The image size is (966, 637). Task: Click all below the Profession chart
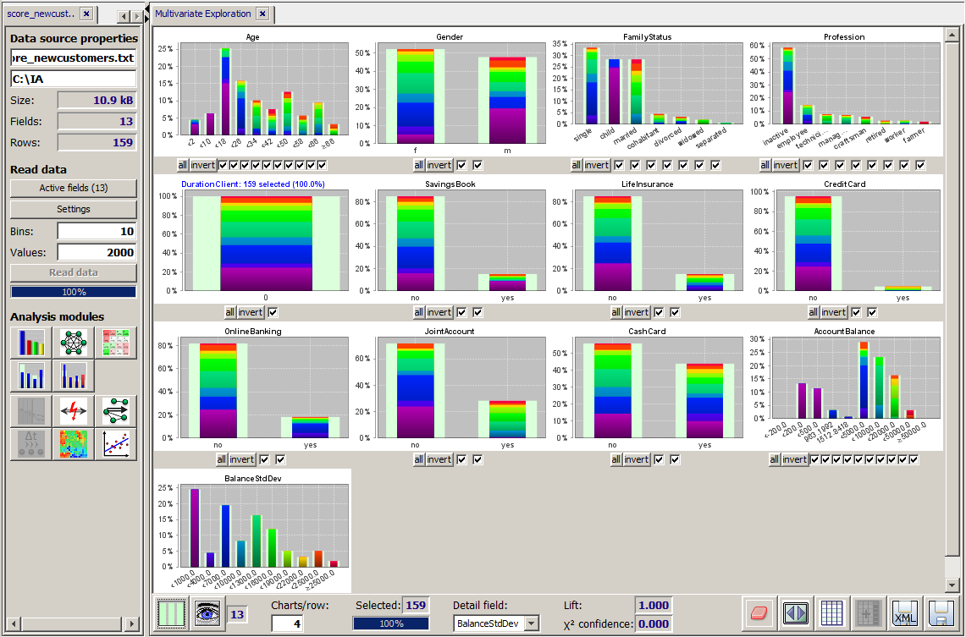[x=764, y=164]
